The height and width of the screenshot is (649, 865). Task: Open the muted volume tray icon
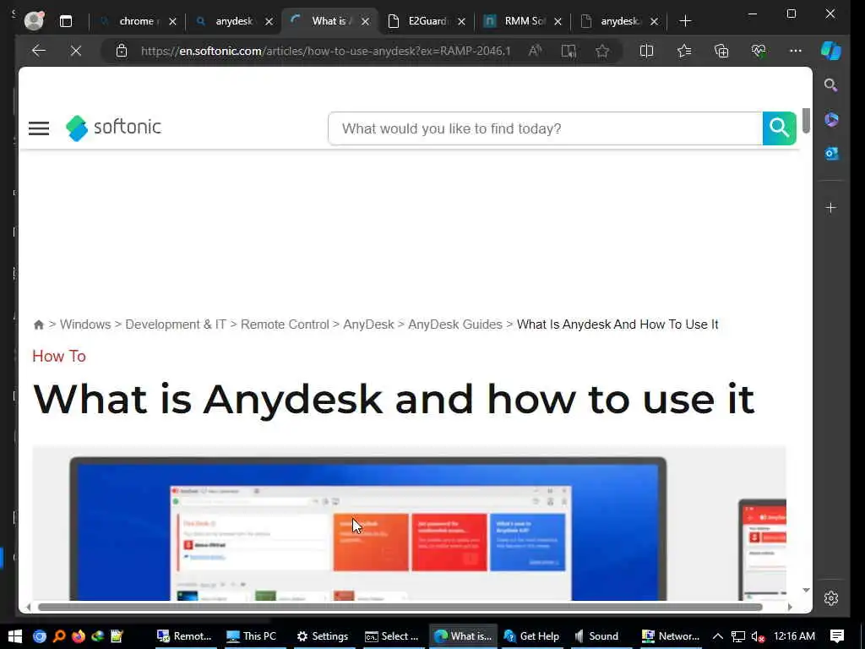(x=758, y=636)
